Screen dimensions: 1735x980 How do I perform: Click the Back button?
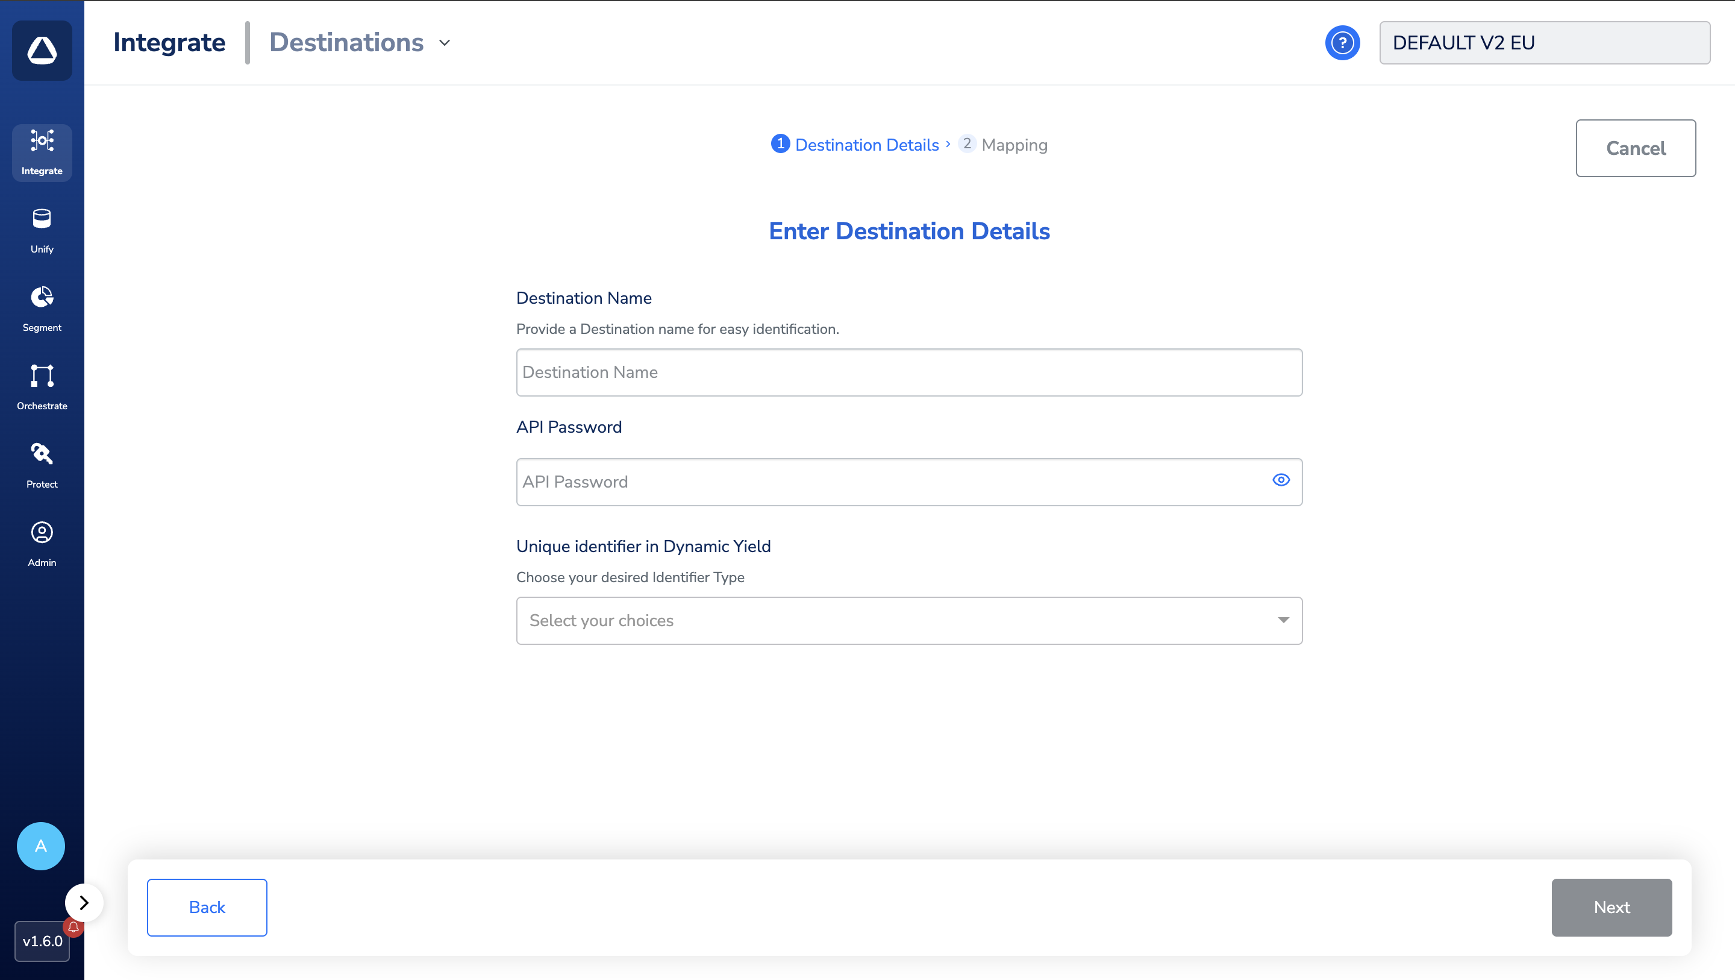pyautogui.click(x=207, y=907)
